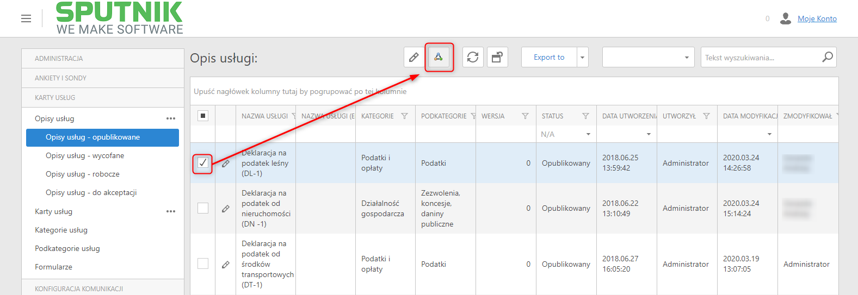Open the Export to dropdown arrow
858x295 pixels.
(x=583, y=57)
